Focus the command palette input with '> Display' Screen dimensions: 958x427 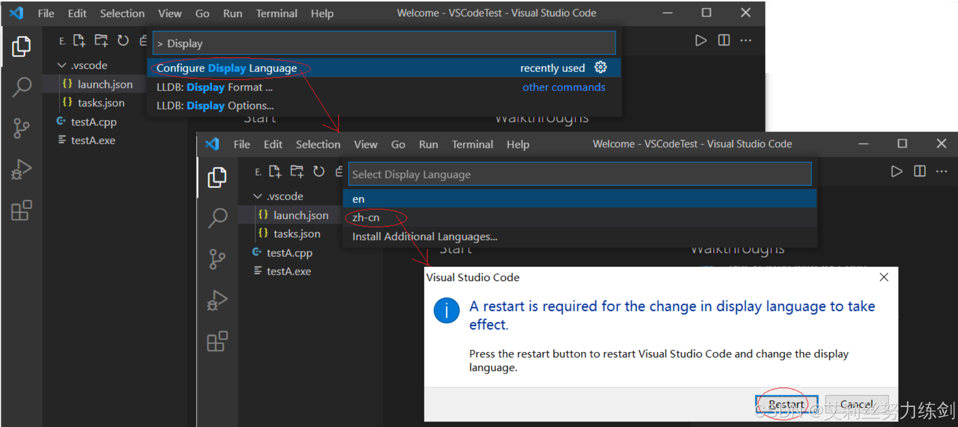[384, 43]
